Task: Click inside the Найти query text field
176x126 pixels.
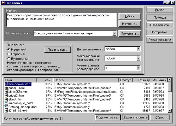Action: (x=62, y=20)
